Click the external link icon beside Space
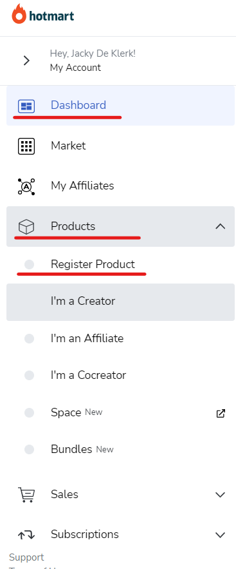 pyautogui.click(x=221, y=413)
